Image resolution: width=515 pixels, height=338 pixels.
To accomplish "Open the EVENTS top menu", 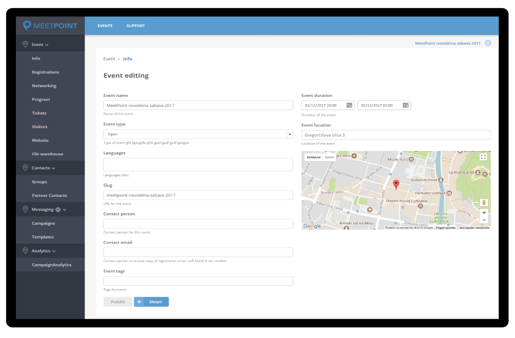I will (105, 26).
